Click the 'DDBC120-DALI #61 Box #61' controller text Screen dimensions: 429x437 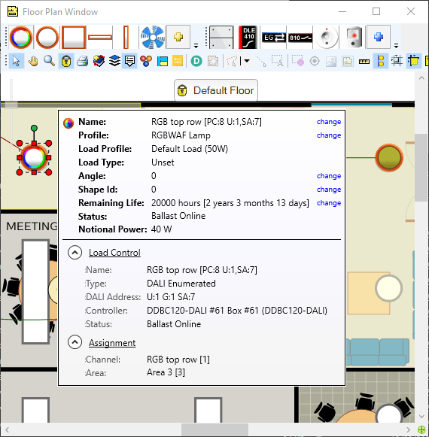[x=202, y=311]
